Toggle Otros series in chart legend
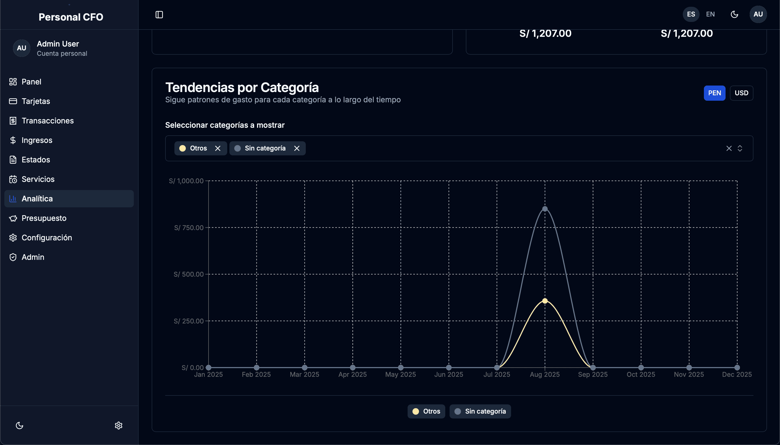The image size is (780, 445). click(426, 411)
